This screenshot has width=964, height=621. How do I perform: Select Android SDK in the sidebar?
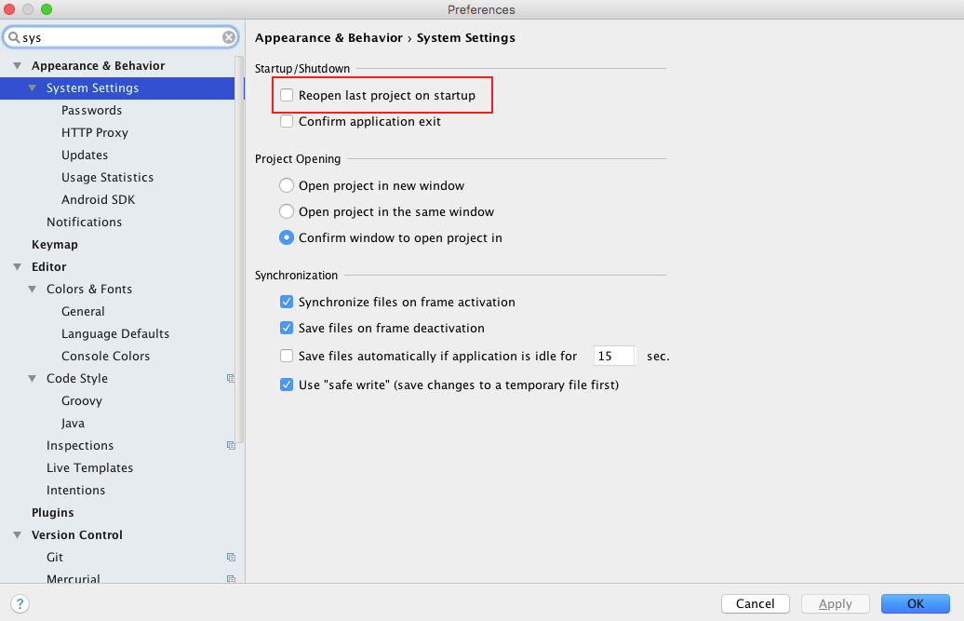coord(98,200)
